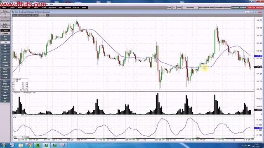Click the ATR study label
Image resolution: width=264 pixels, height=148 pixels.
(x=14, y=118)
